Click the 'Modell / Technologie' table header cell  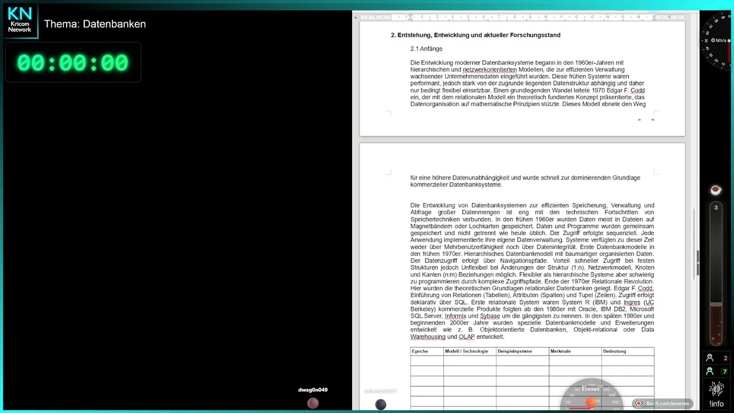pyautogui.click(x=470, y=351)
